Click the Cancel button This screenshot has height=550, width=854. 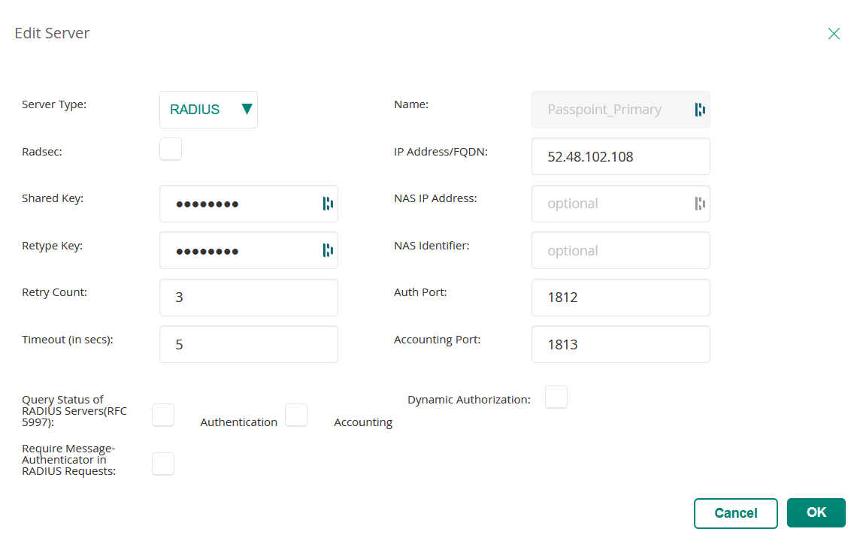735,513
